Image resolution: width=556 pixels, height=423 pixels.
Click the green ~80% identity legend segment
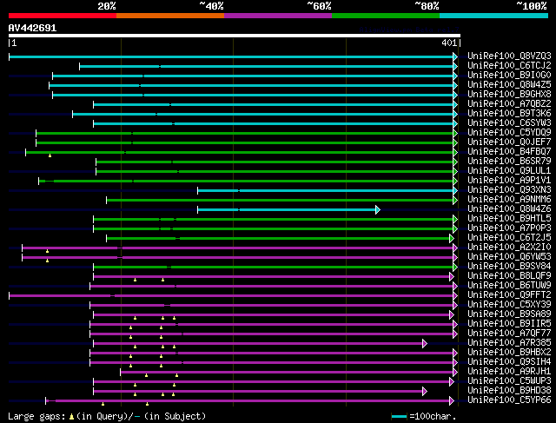coord(386,16)
